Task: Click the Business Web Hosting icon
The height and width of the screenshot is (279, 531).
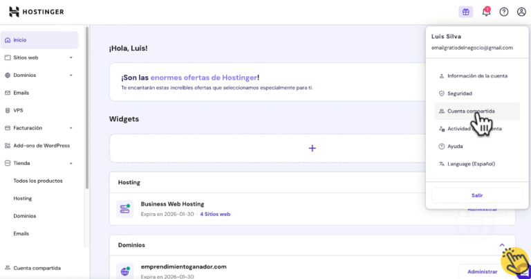Action: point(125,208)
